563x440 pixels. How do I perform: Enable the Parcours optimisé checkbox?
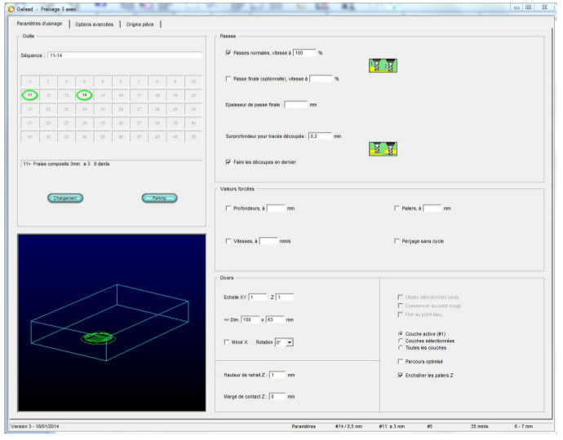399,361
